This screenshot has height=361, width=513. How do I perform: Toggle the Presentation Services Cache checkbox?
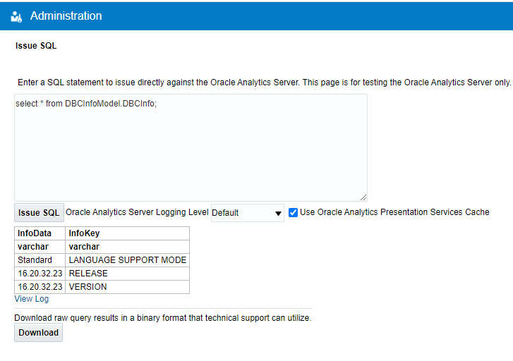pyautogui.click(x=293, y=212)
